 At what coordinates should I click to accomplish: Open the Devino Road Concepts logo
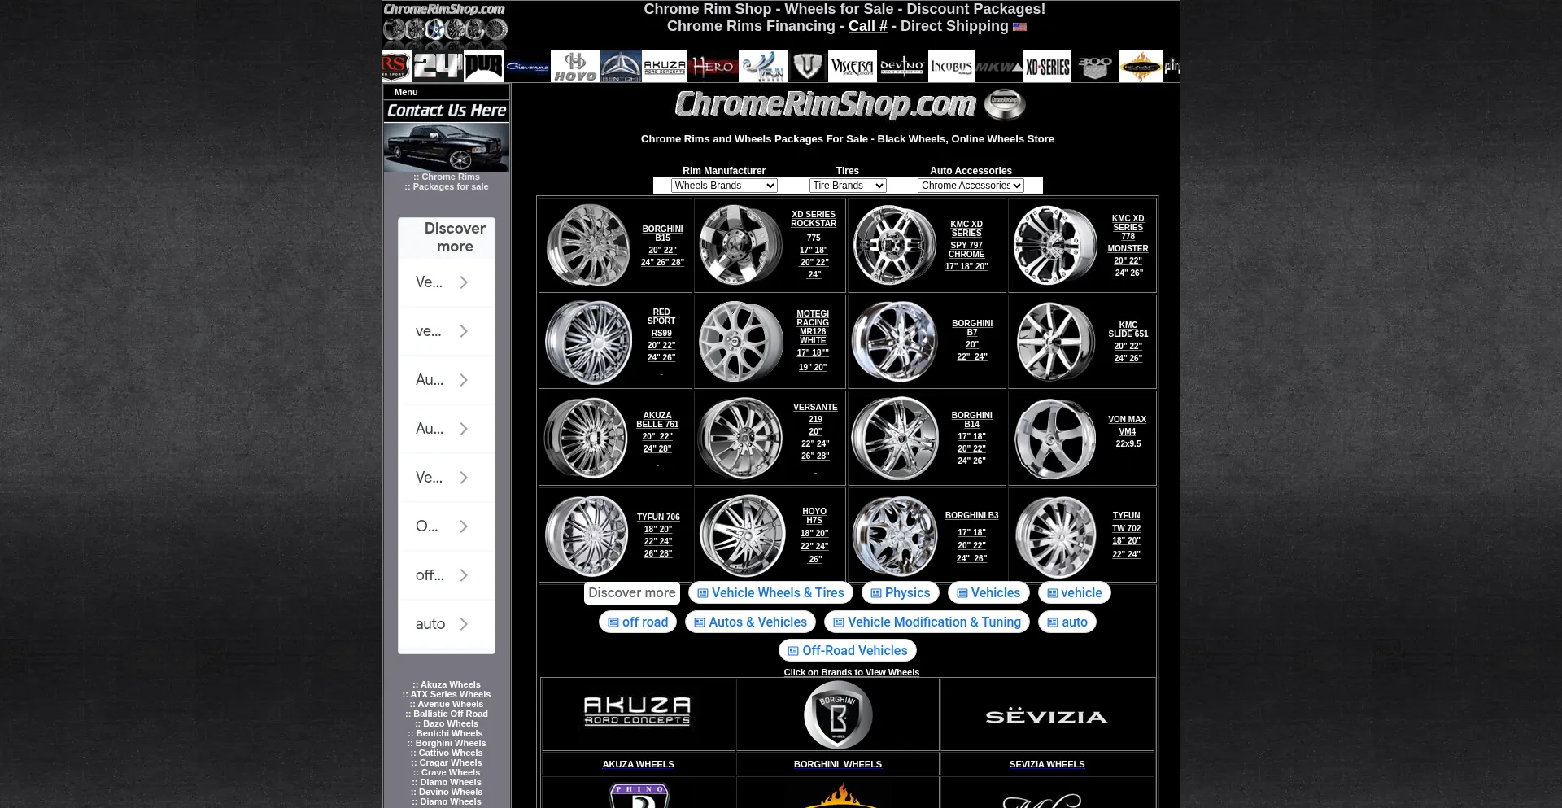[902, 67]
